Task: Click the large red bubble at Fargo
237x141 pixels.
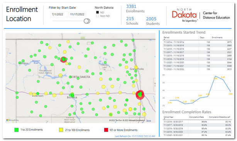Action: [x=140, y=95]
